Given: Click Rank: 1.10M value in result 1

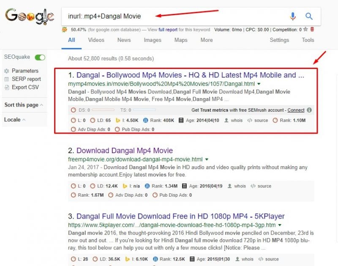Looking at the screenshot, I should point(292,121).
